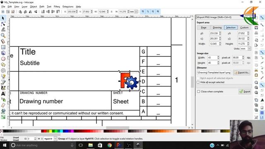Choose the 3D Box tool
This screenshot has height=149, width=265.
coord(3,53)
